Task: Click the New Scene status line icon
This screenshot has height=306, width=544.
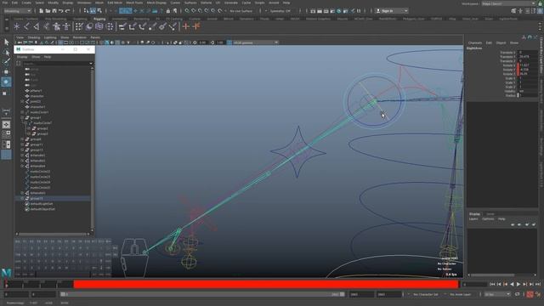Action: pos(42,11)
